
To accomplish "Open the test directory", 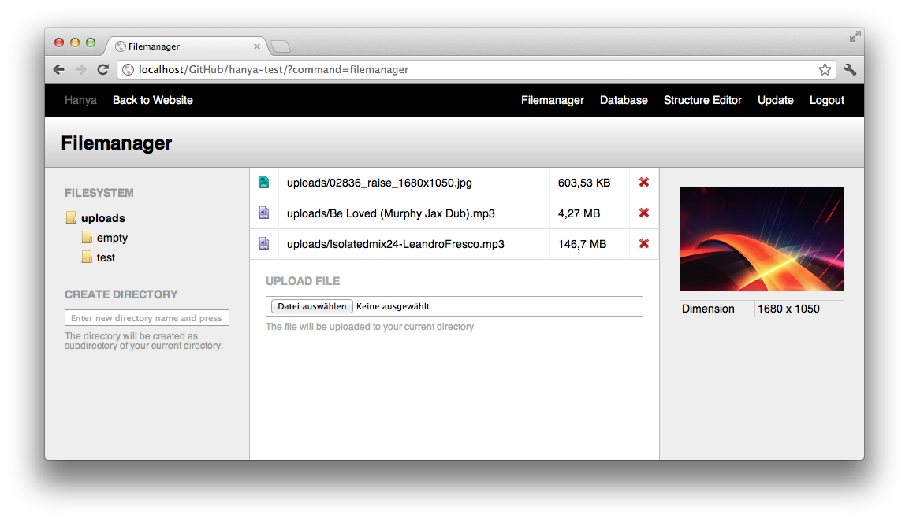I will click(106, 257).
